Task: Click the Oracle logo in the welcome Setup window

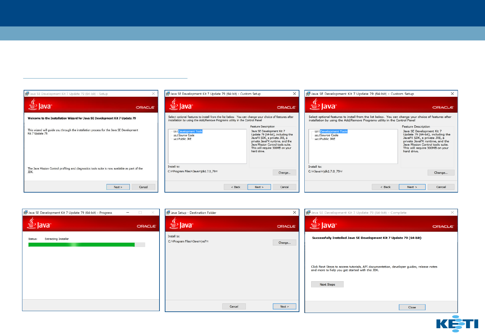Action: pyautogui.click(x=145, y=107)
